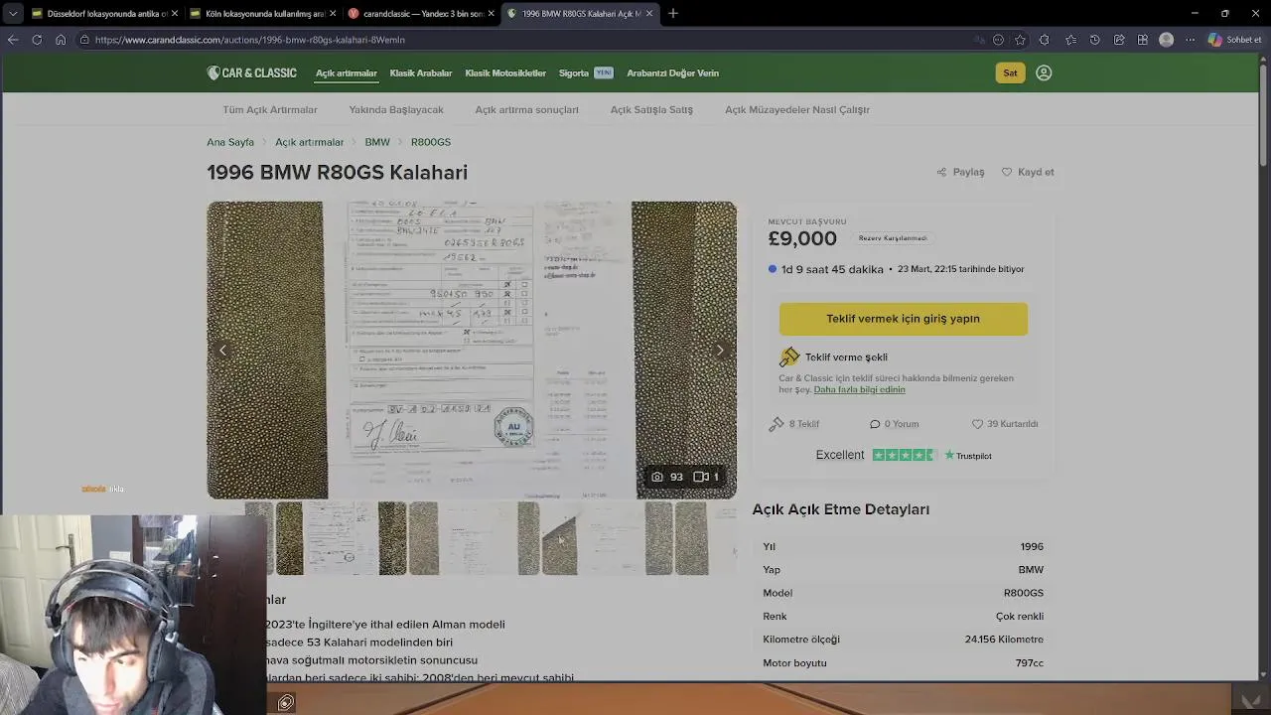Switch to the Köln lokasyonunda kullanılmış tab
This screenshot has height=715, width=1271.
(x=263, y=14)
